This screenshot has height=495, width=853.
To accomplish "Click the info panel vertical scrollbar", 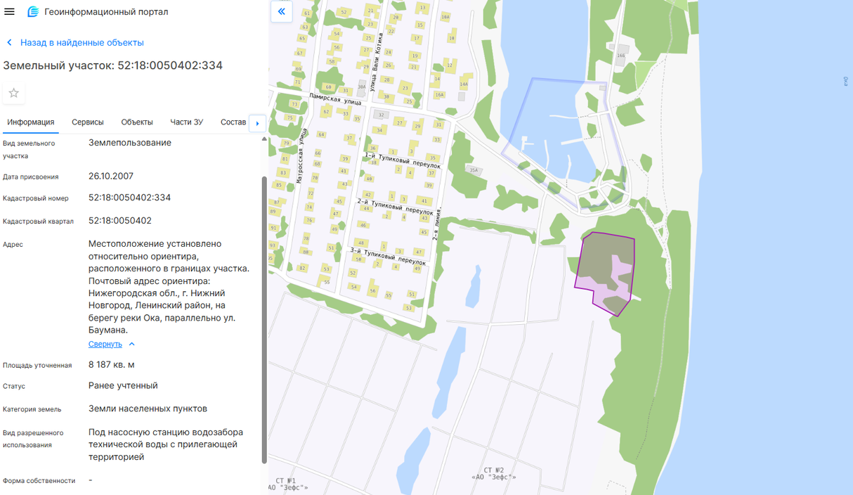I will 264,320.
